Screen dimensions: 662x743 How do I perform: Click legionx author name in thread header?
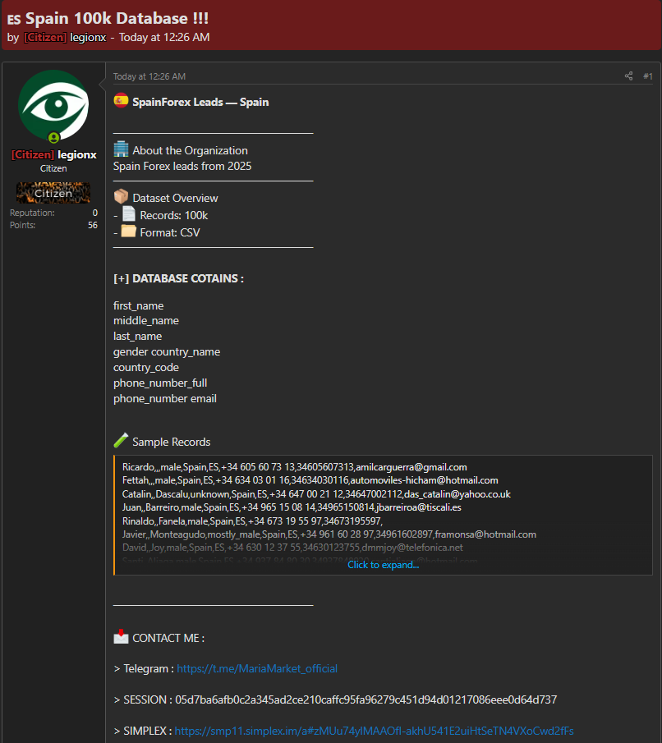[x=88, y=38]
